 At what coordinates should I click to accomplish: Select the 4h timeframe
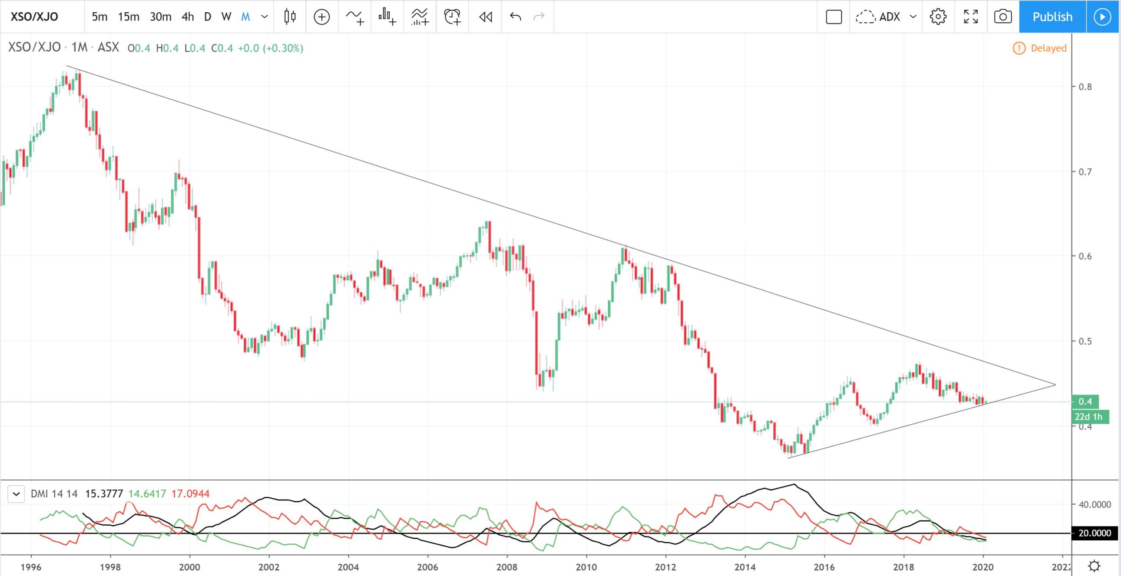coord(187,17)
